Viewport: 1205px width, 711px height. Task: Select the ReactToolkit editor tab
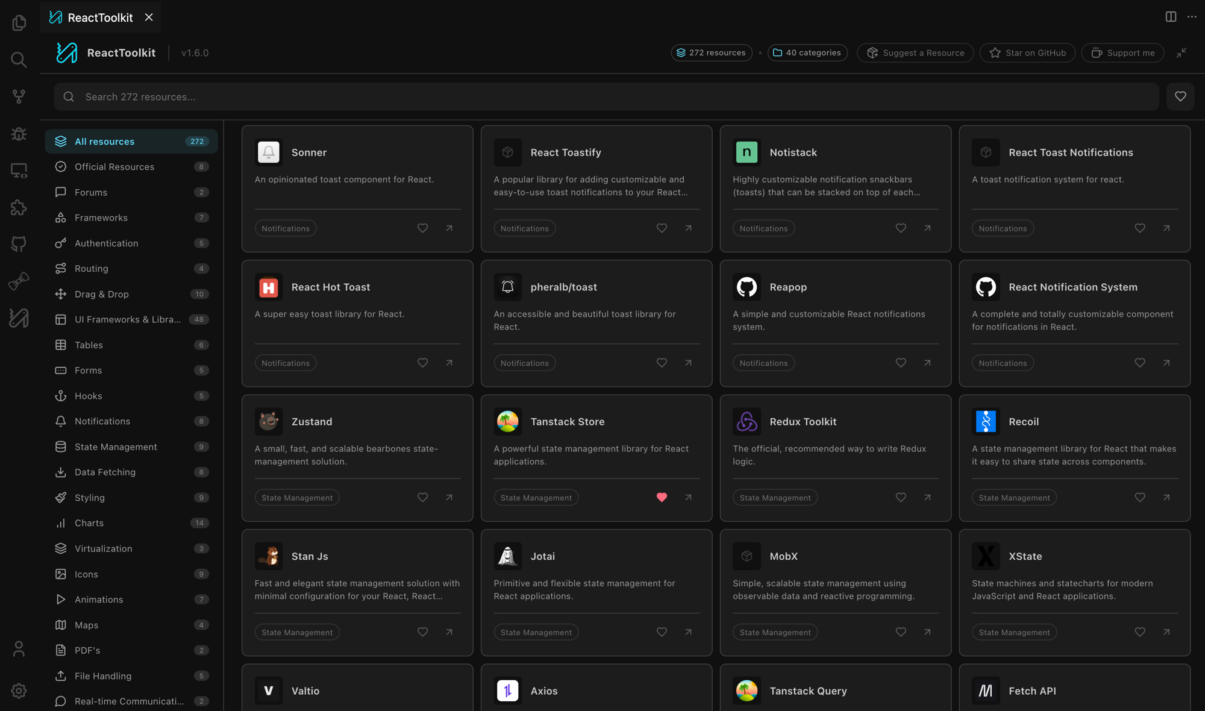(x=100, y=17)
